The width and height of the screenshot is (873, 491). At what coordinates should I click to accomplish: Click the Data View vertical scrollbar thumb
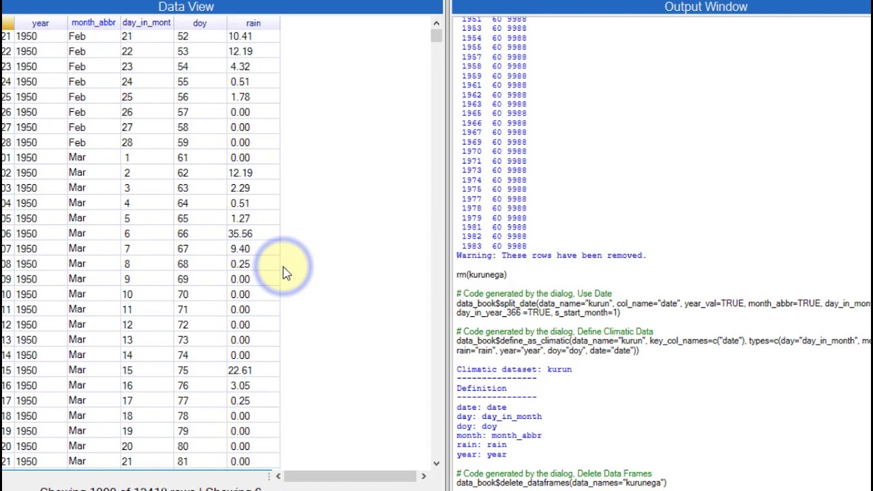coord(436,35)
